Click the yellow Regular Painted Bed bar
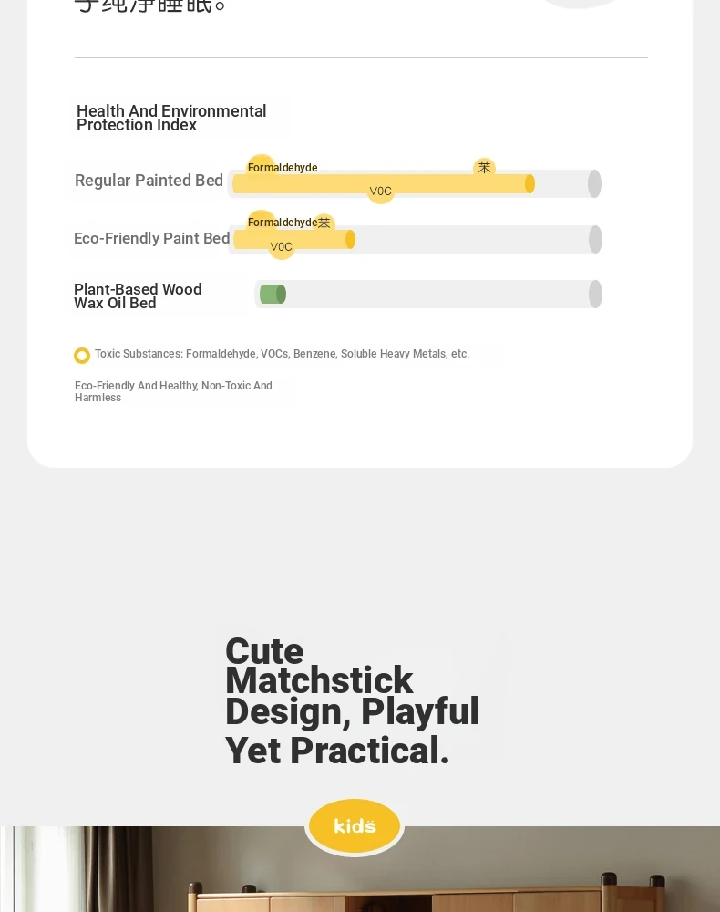This screenshot has width=720, height=912. 384,184
